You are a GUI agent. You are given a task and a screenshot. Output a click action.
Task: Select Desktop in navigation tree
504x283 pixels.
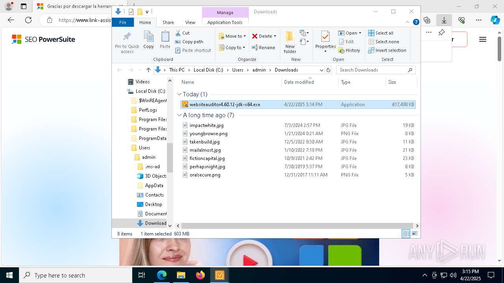(x=150, y=204)
